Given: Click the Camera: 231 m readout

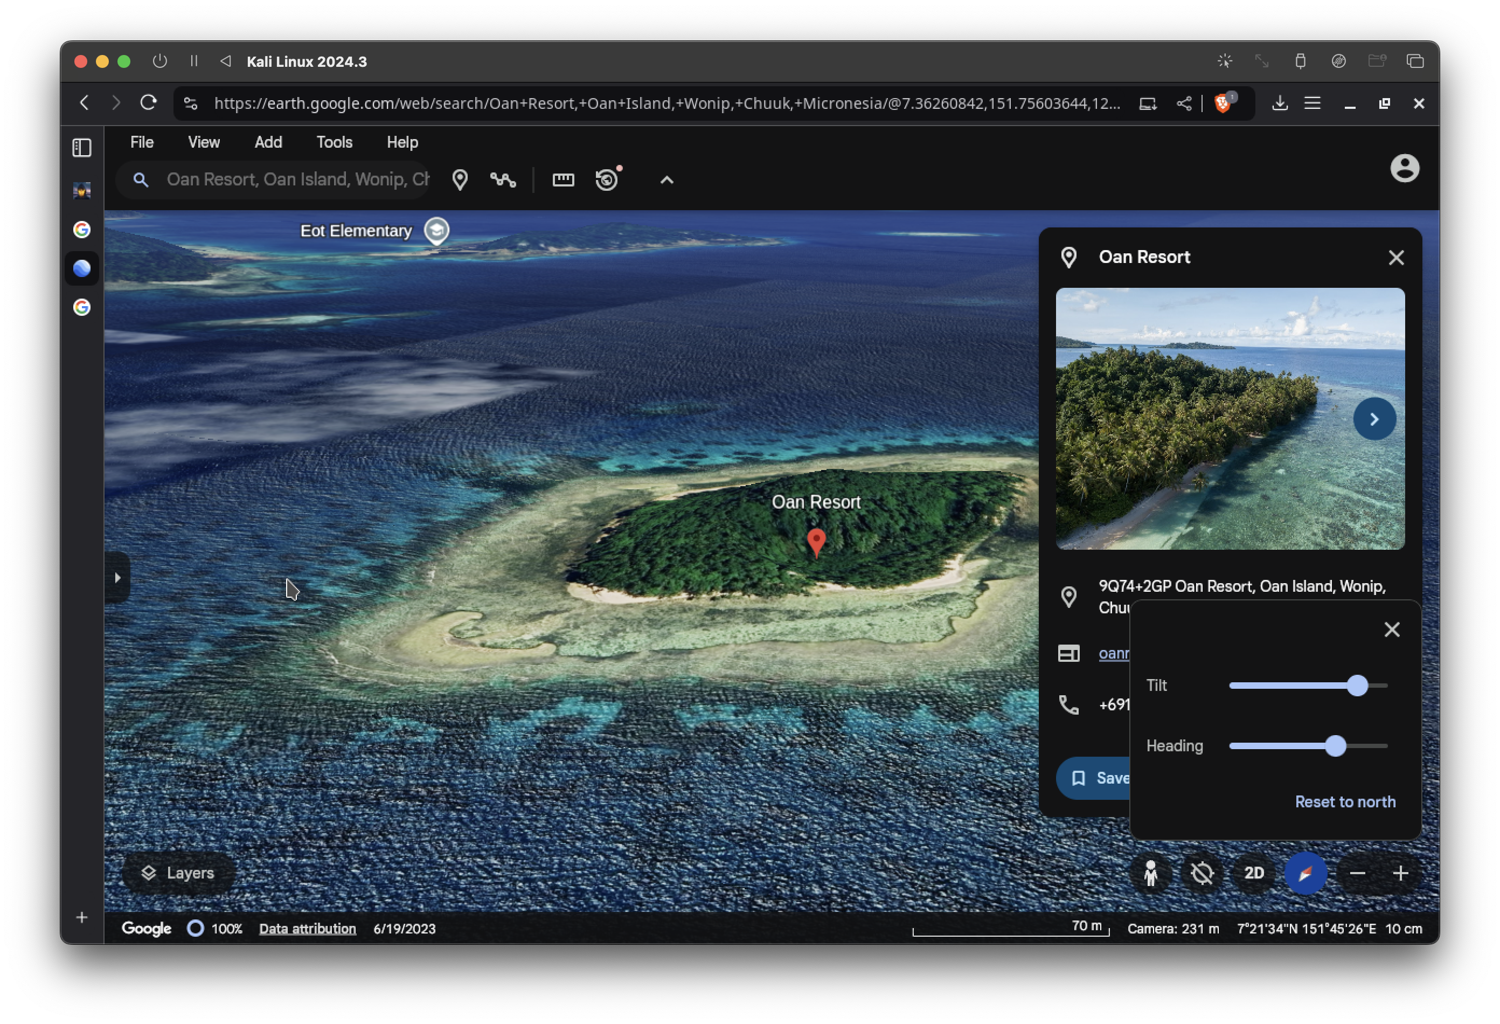Looking at the screenshot, I should (1173, 929).
